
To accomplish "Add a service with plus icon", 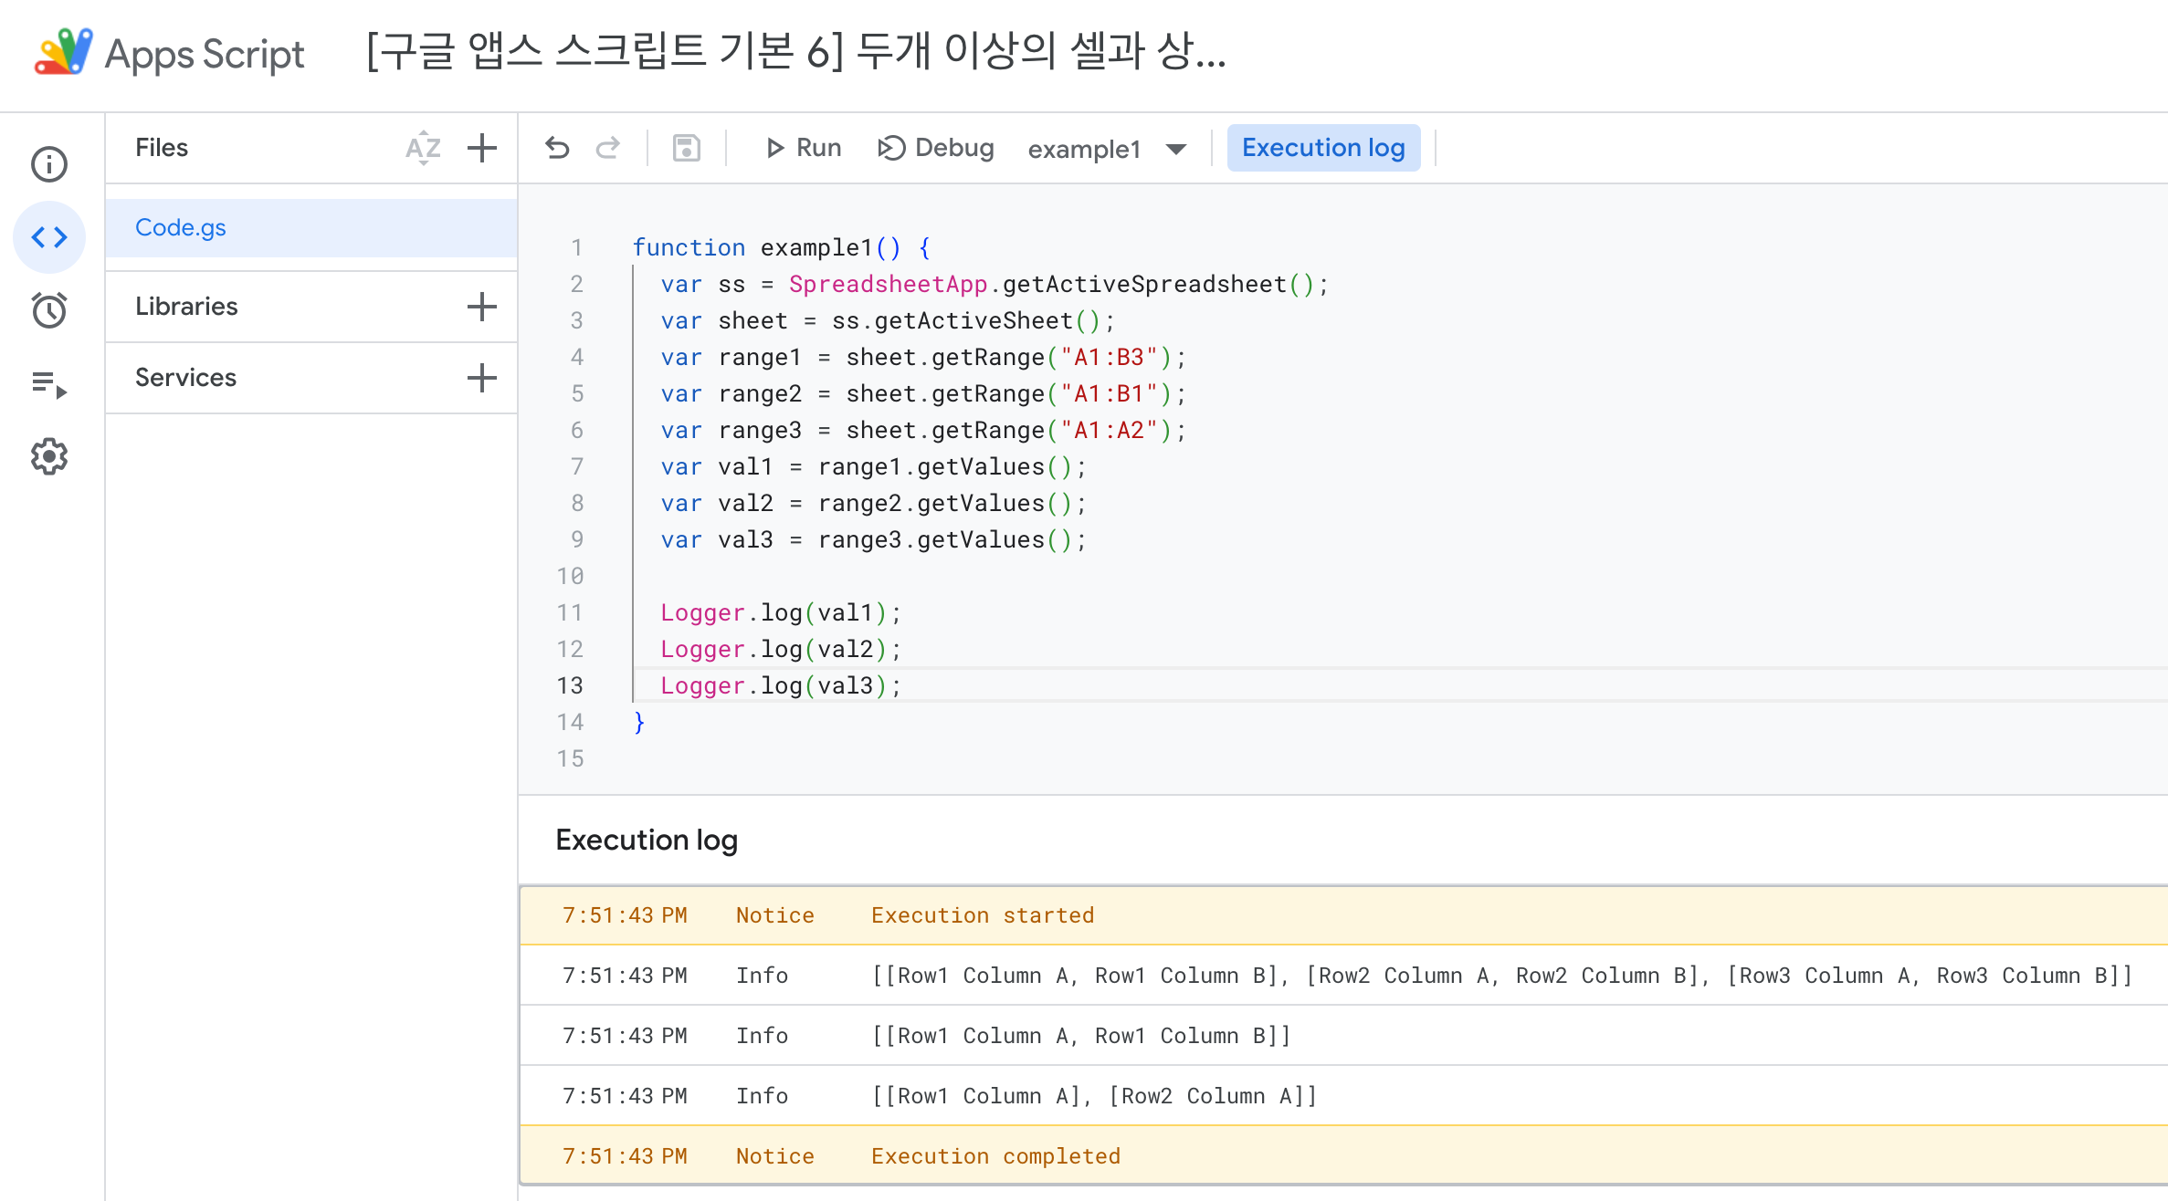I will pyautogui.click(x=482, y=378).
